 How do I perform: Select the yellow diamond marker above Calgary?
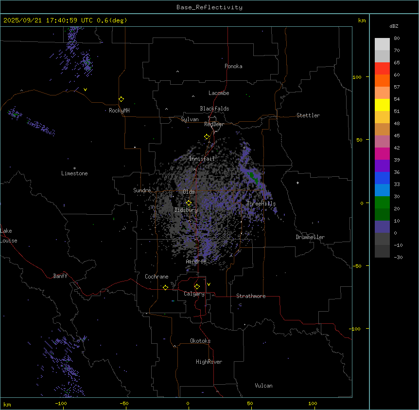(x=197, y=286)
